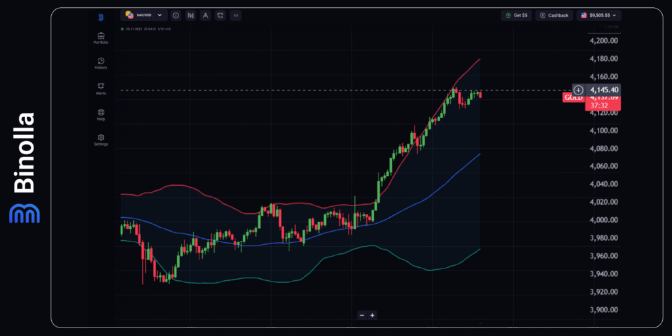Zoom out chart with minus button
Image resolution: width=672 pixels, height=336 pixels.
(x=362, y=315)
